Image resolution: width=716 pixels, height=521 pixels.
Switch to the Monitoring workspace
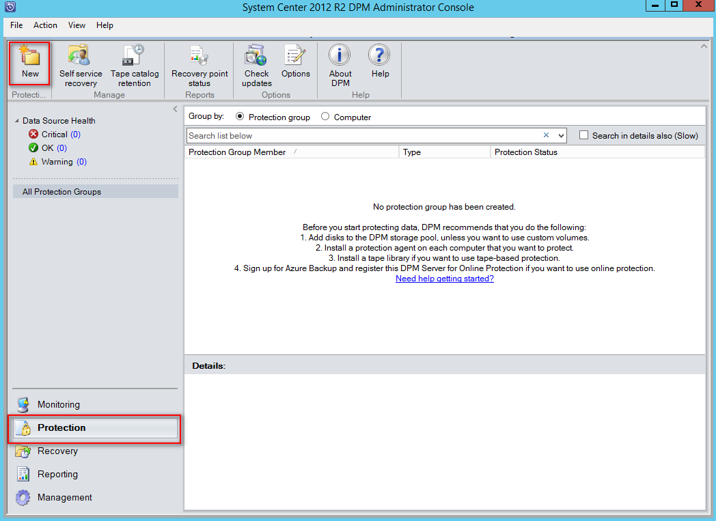pyautogui.click(x=96, y=405)
